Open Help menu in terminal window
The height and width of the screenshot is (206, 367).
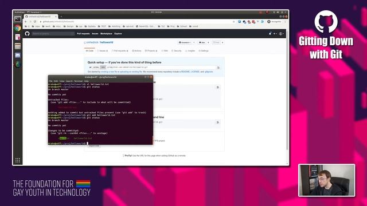[87, 81]
